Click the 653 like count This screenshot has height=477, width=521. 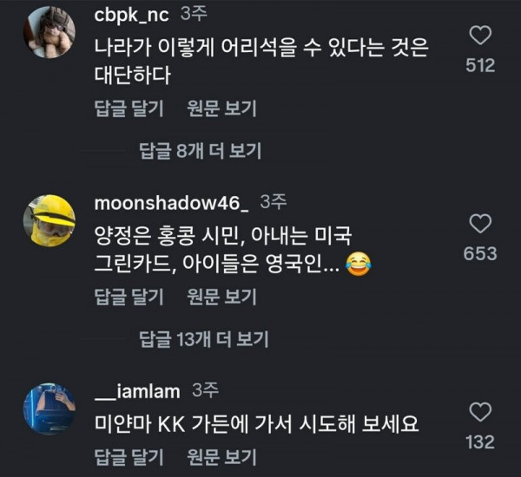click(x=480, y=253)
